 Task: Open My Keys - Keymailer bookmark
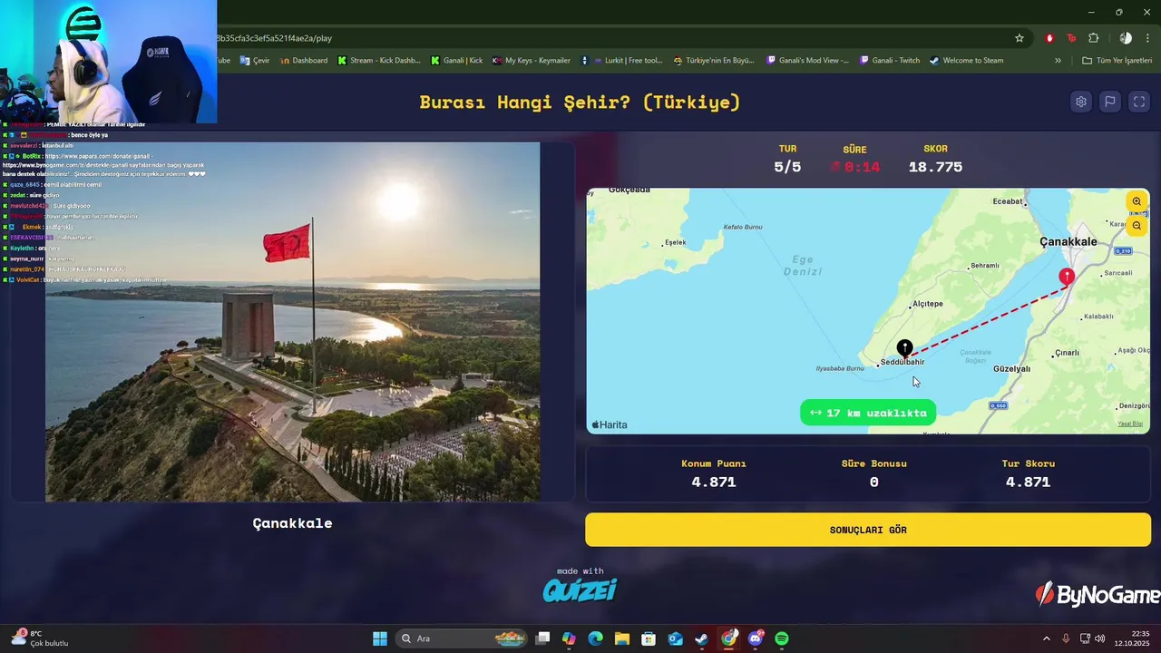coord(532,61)
